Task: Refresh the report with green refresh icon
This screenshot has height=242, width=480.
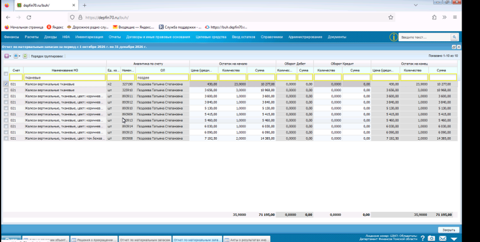Action: pyautogui.click(x=25, y=56)
